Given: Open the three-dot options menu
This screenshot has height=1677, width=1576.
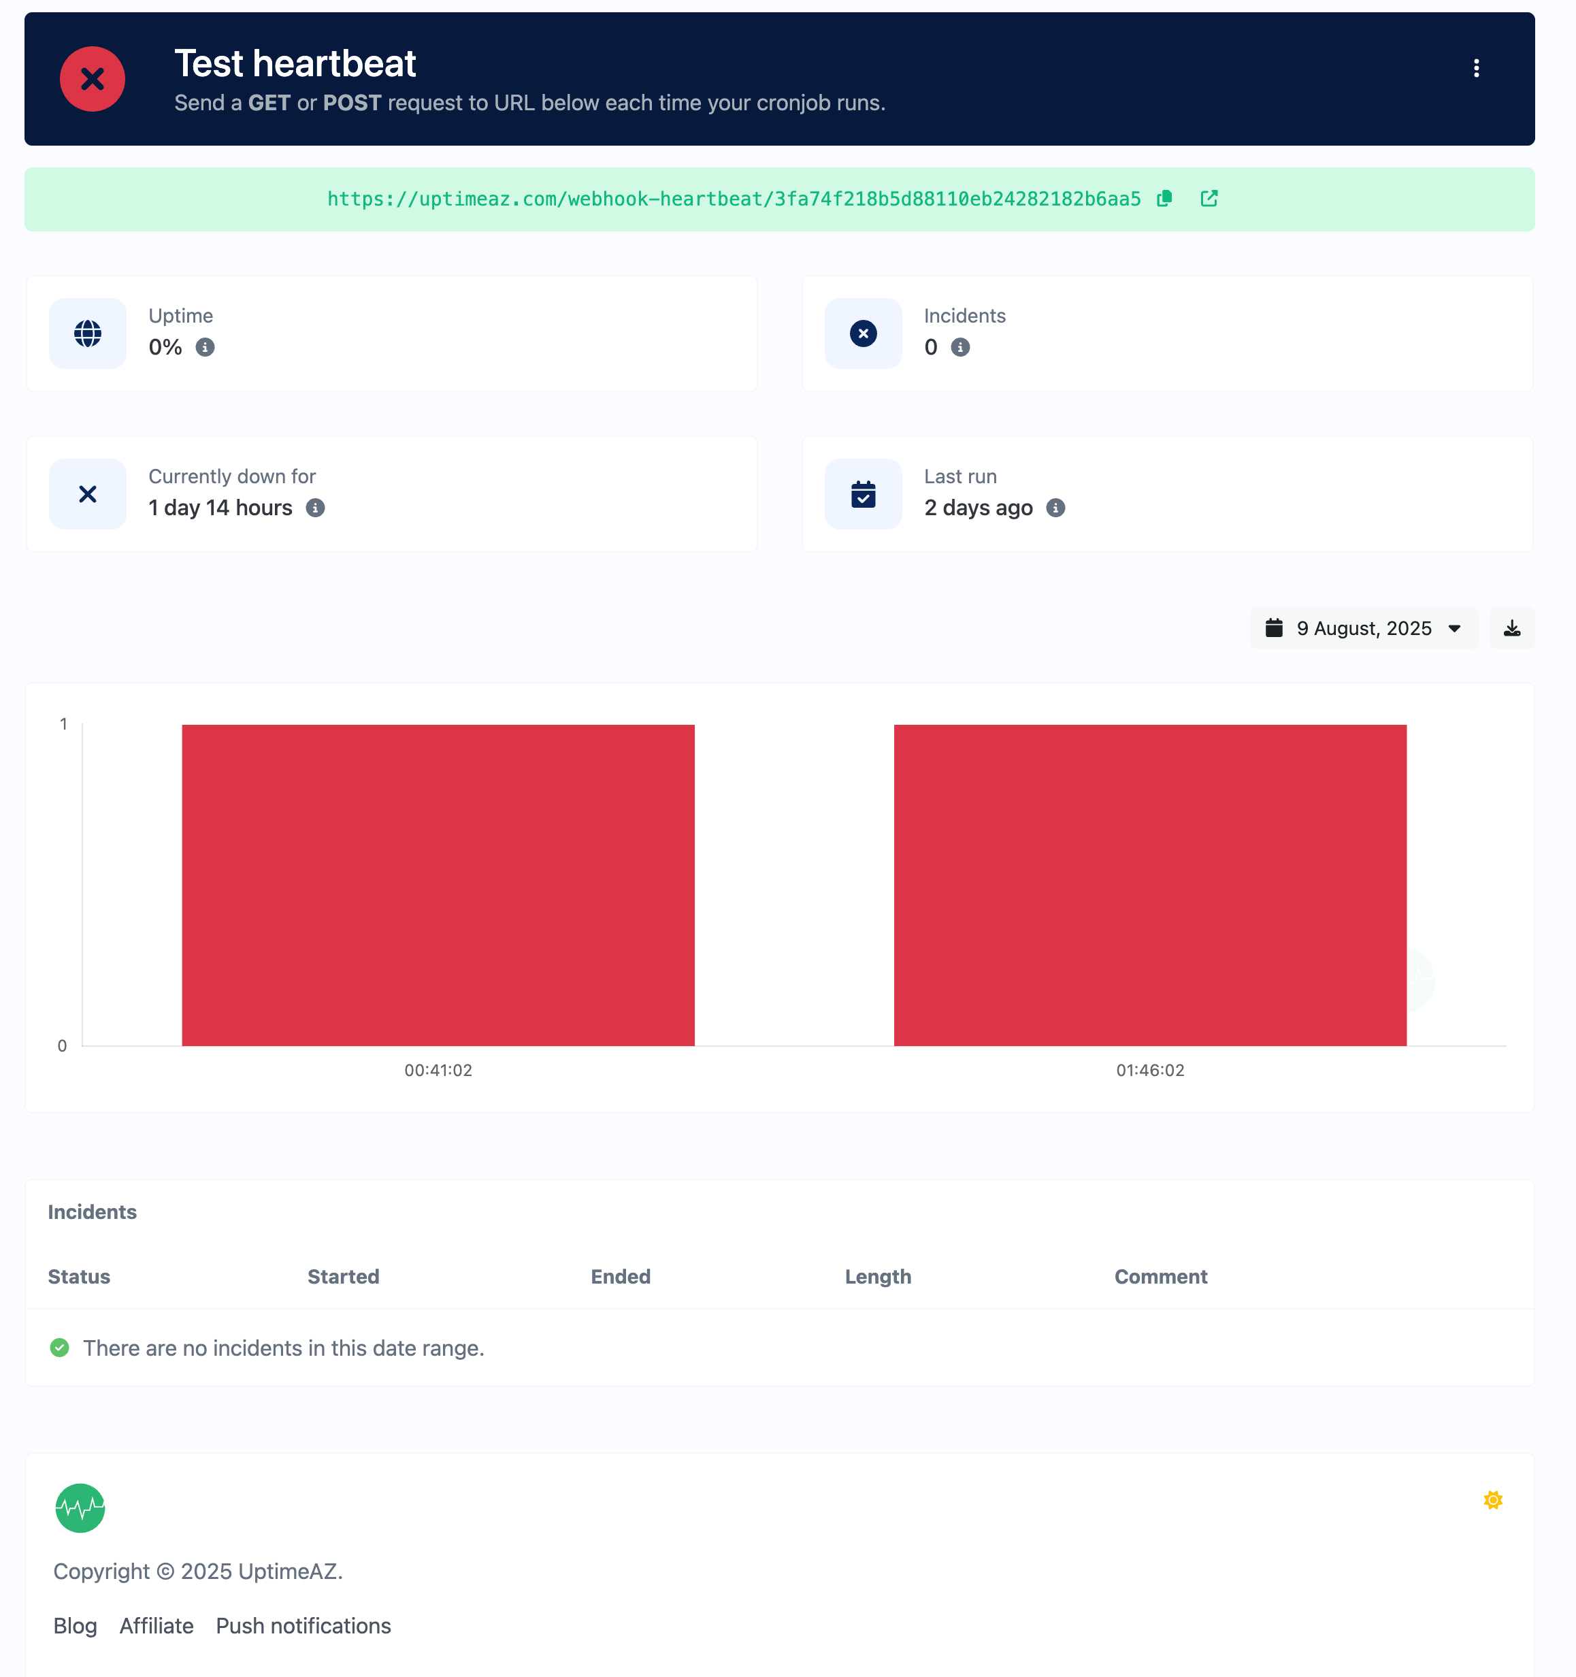Looking at the screenshot, I should click(x=1476, y=68).
